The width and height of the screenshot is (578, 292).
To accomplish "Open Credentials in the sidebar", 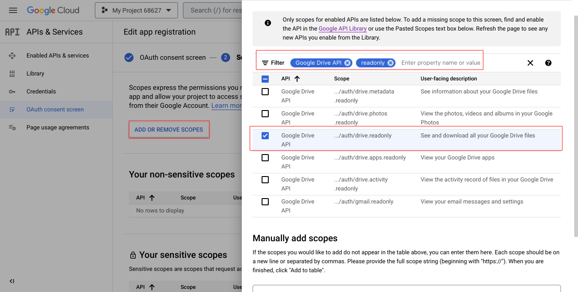I will tap(41, 91).
